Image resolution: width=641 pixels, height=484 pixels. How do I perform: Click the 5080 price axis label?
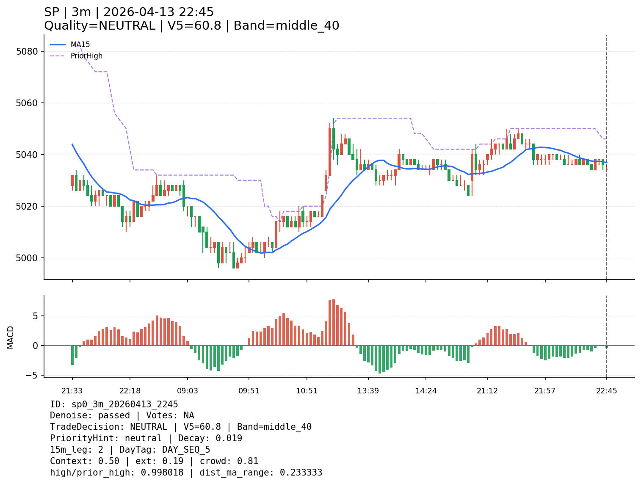(x=27, y=52)
